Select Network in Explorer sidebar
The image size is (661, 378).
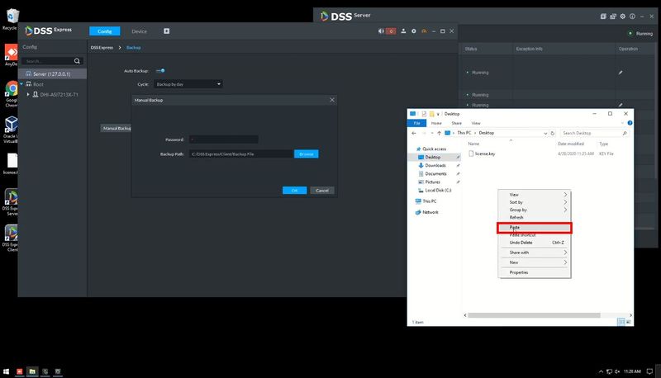(x=430, y=212)
